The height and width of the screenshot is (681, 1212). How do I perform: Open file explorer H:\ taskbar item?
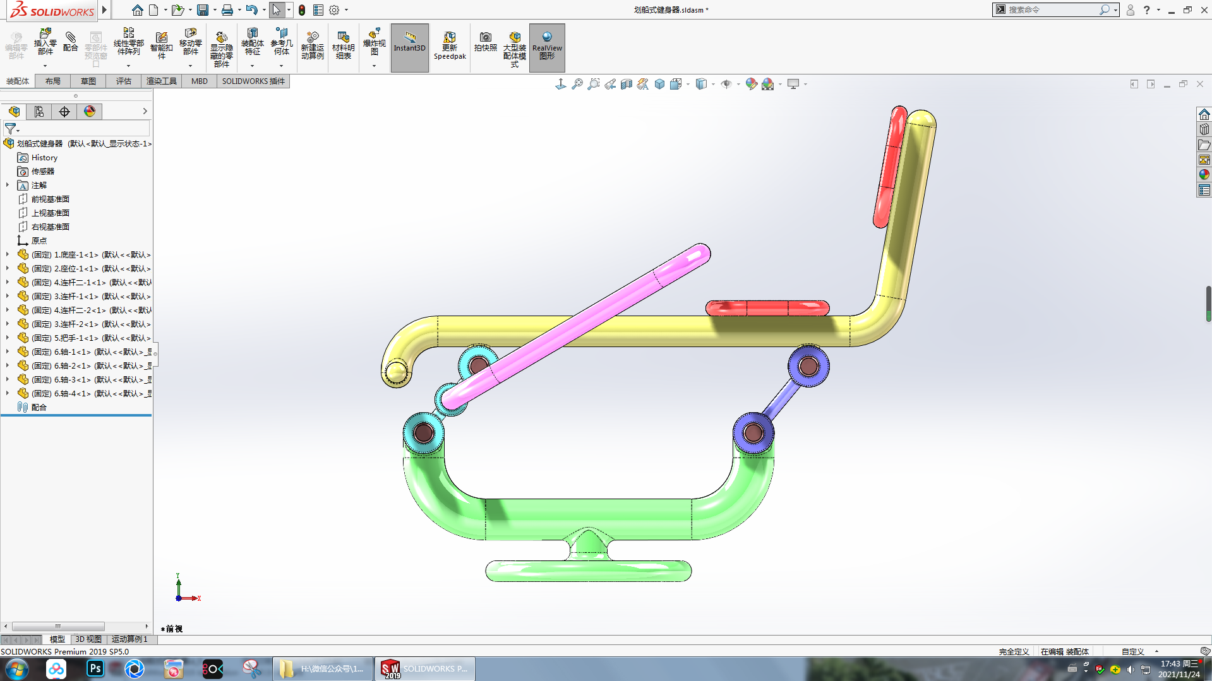(x=323, y=669)
